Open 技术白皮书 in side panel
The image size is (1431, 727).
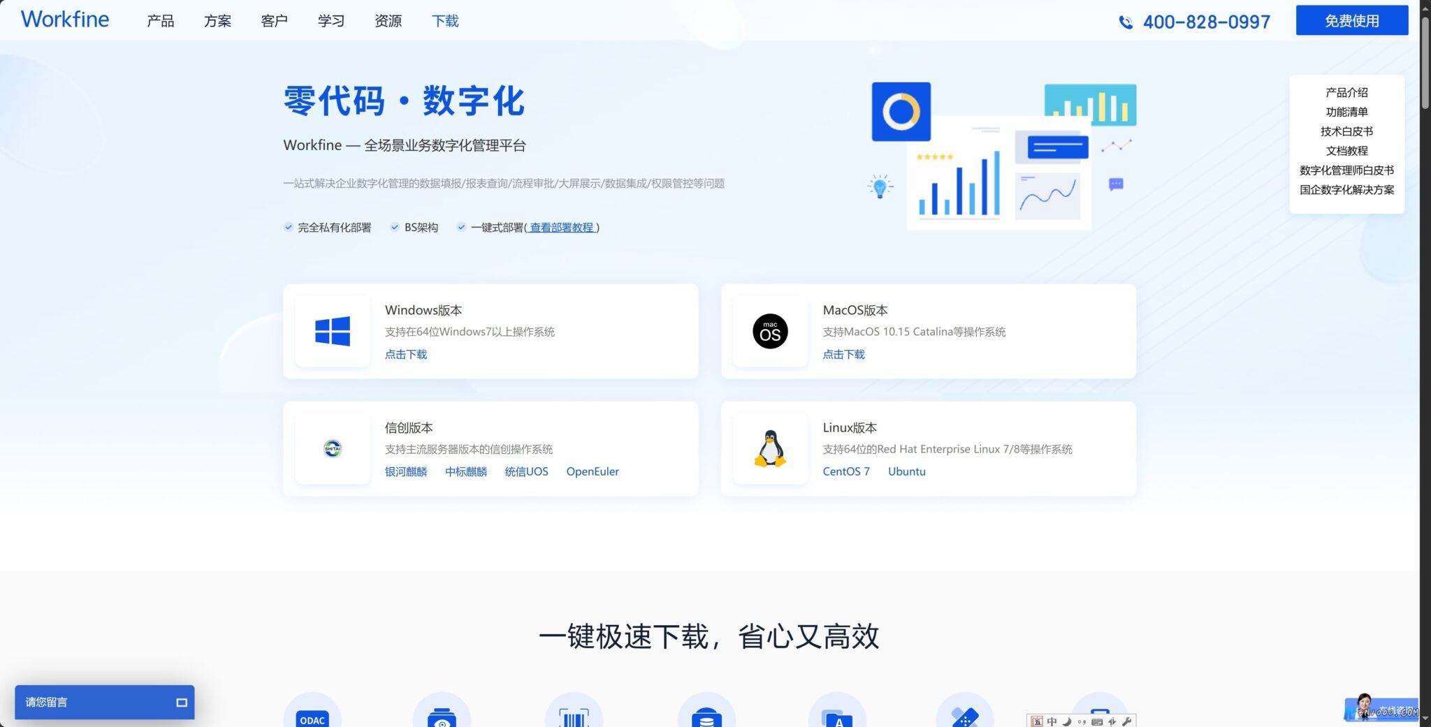click(1346, 131)
